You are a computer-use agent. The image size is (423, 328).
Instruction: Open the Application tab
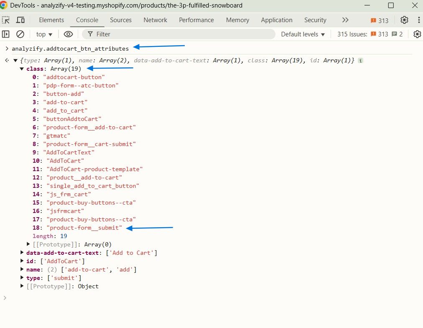(x=277, y=20)
